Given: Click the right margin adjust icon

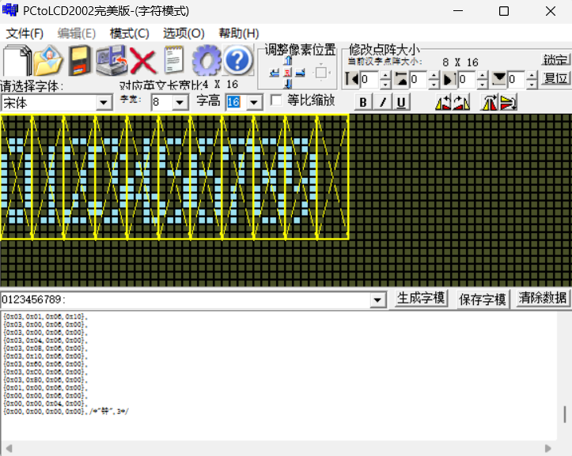Looking at the screenshot, I should pos(449,79).
